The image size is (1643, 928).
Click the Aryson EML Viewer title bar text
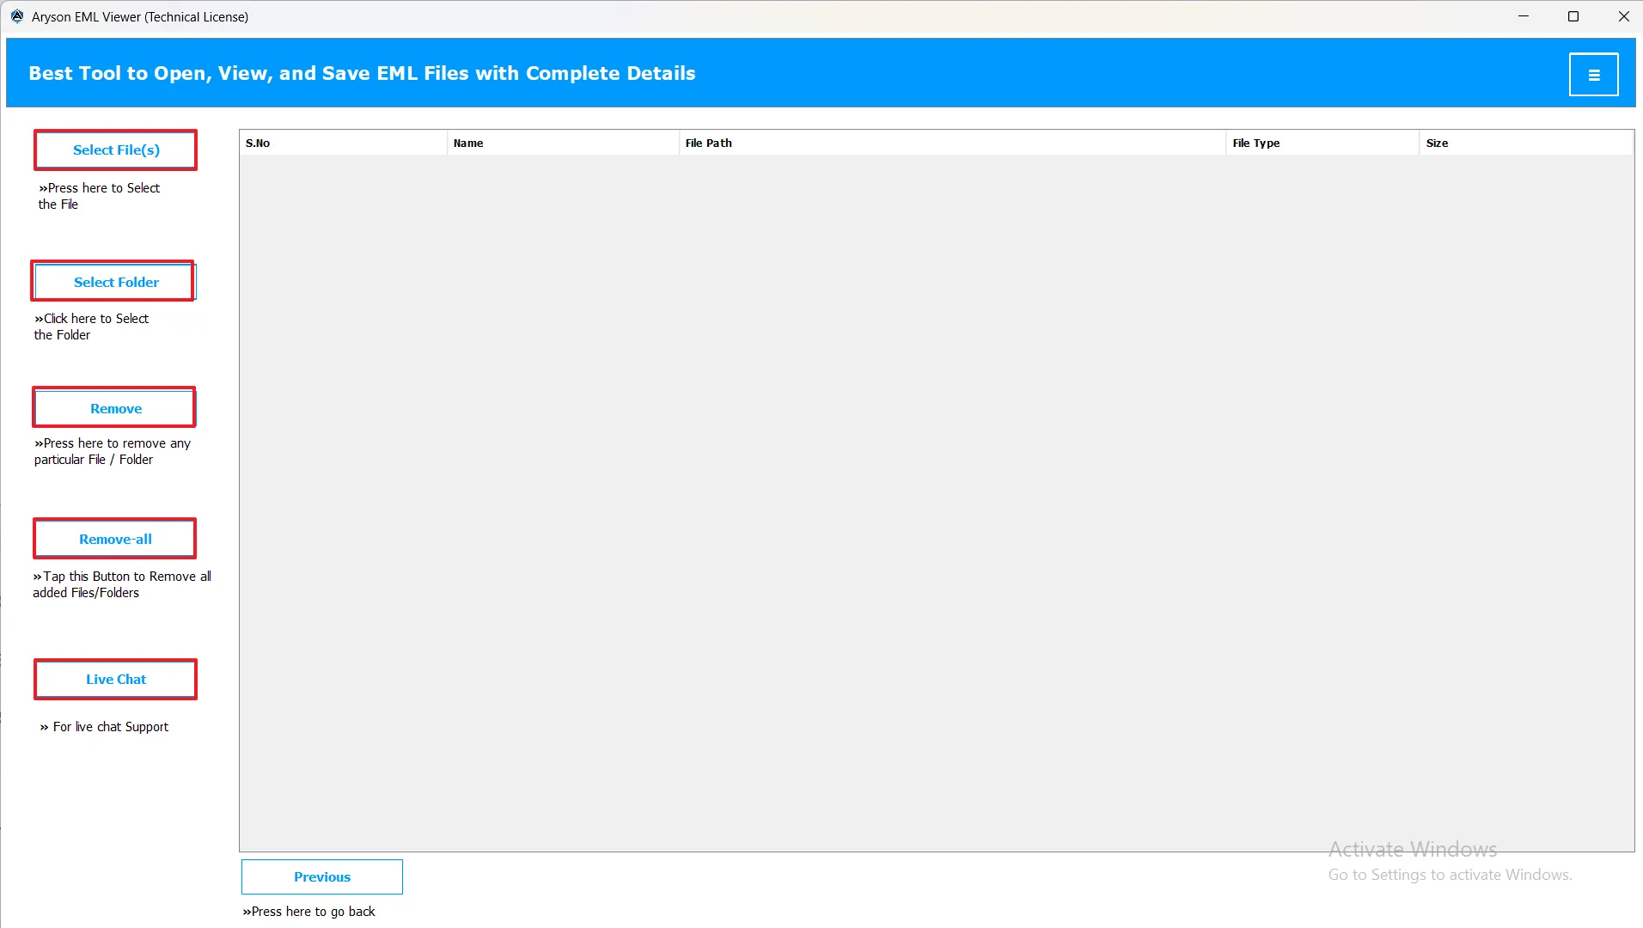tap(140, 17)
